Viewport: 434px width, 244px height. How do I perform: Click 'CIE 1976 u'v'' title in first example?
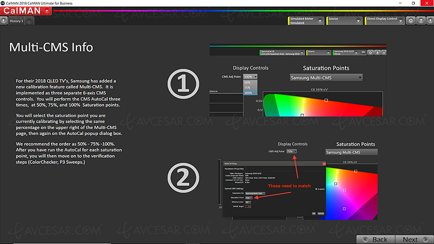pyautogui.click(x=319, y=90)
